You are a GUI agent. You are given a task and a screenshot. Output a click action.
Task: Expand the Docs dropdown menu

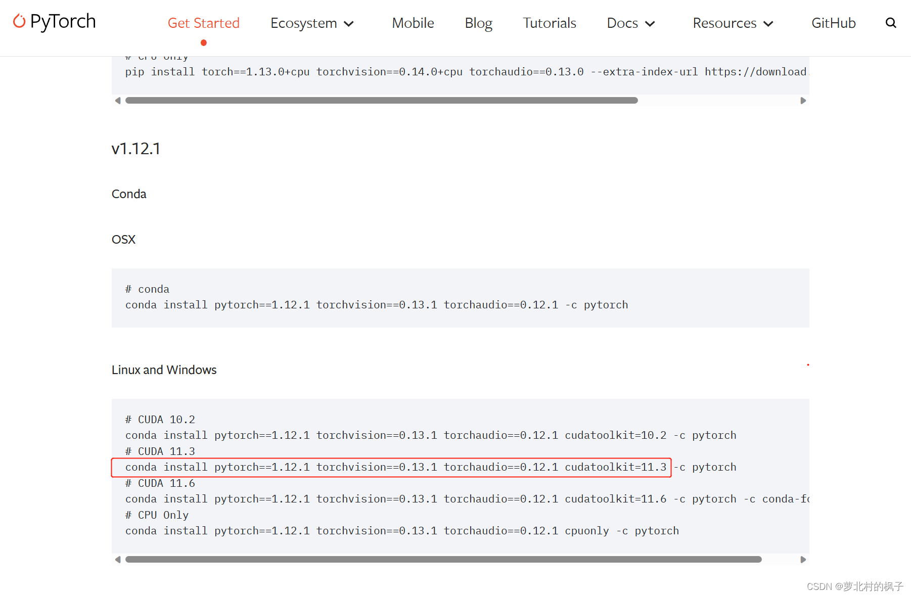pyautogui.click(x=631, y=23)
